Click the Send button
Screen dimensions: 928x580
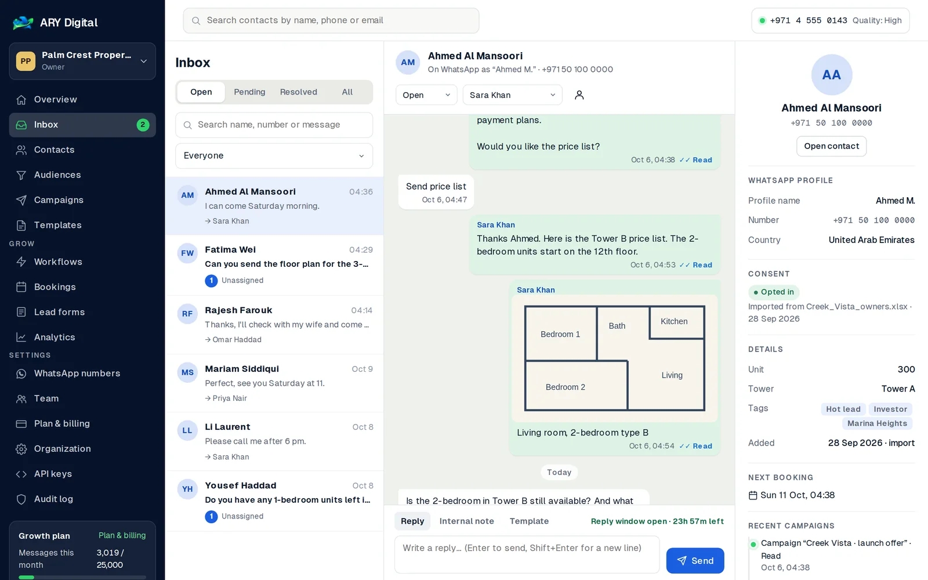click(695, 561)
